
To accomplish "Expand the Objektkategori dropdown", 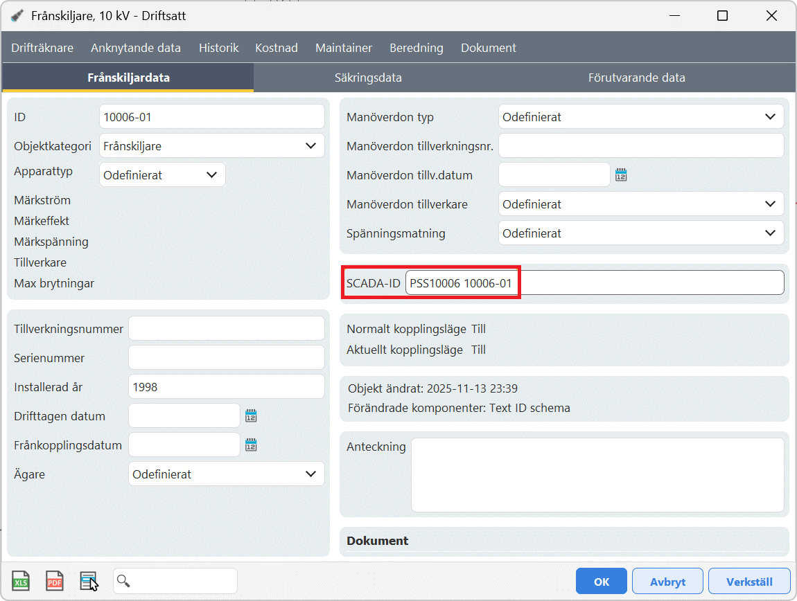I will [x=310, y=146].
